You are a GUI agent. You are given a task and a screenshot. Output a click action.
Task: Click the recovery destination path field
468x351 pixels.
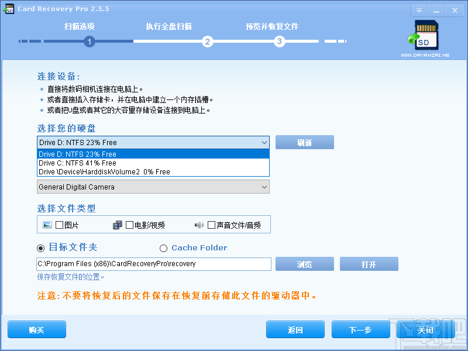(154, 264)
